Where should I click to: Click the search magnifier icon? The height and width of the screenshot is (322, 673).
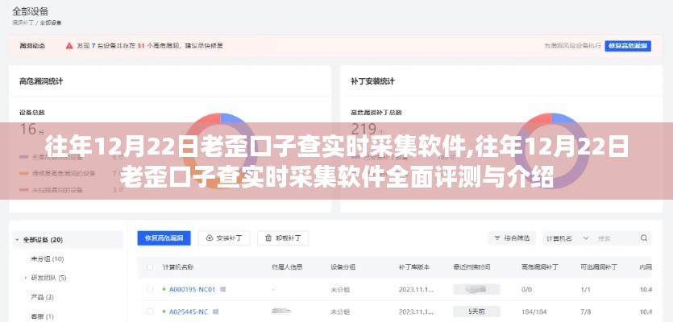pos(643,238)
